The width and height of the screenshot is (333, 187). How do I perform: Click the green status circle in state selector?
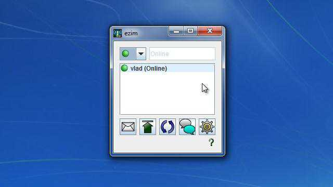click(x=125, y=54)
